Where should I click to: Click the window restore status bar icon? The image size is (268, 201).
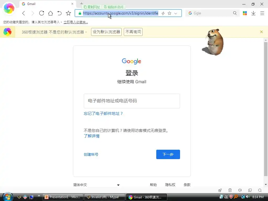click(x=250, y=190)
